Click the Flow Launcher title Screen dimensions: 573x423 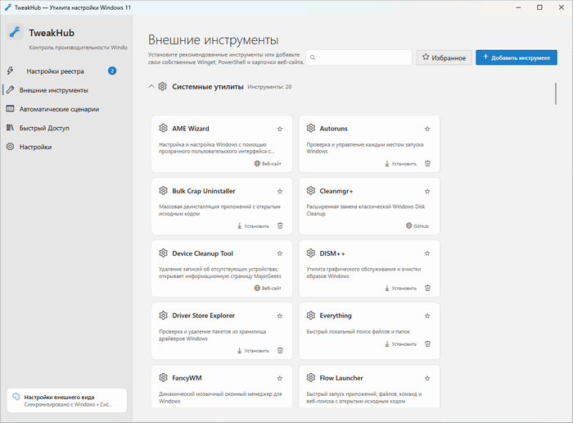tap(341, 378)
